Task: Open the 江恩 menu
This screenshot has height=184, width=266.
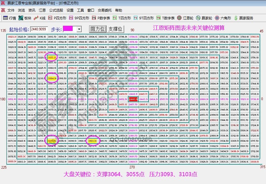Action: tap(42, 10)
